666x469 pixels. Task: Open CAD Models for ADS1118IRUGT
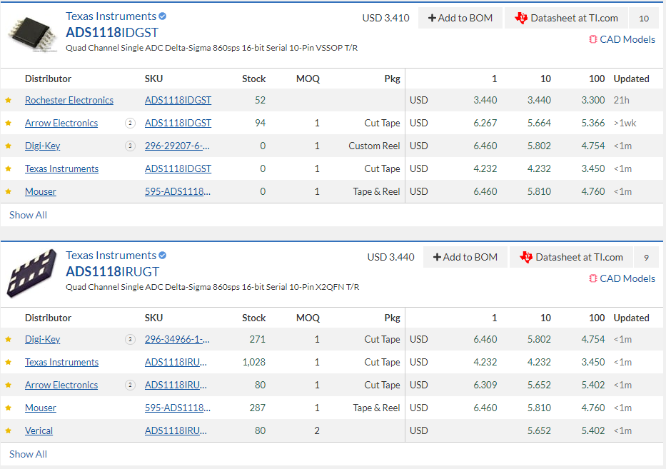[622, 278]
